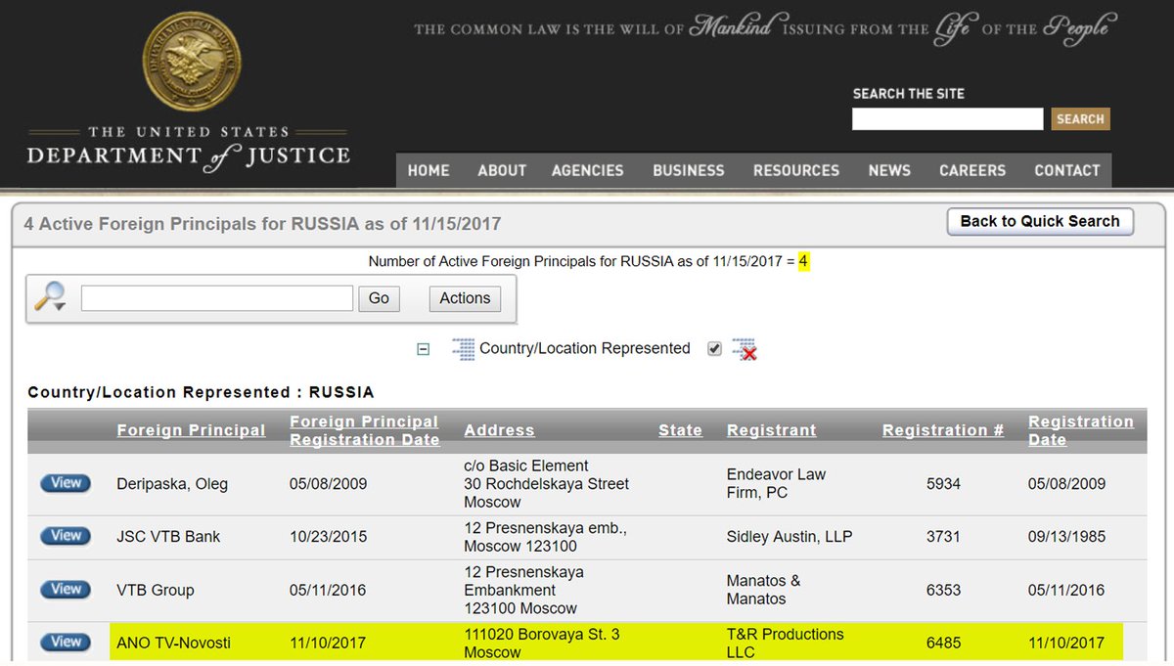1174x666 pixels.
Task: Click T&R Productions LLC registrant
Action: (785, 643)
